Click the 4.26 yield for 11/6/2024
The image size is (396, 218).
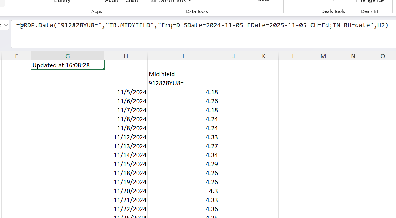tap(183, 101)
